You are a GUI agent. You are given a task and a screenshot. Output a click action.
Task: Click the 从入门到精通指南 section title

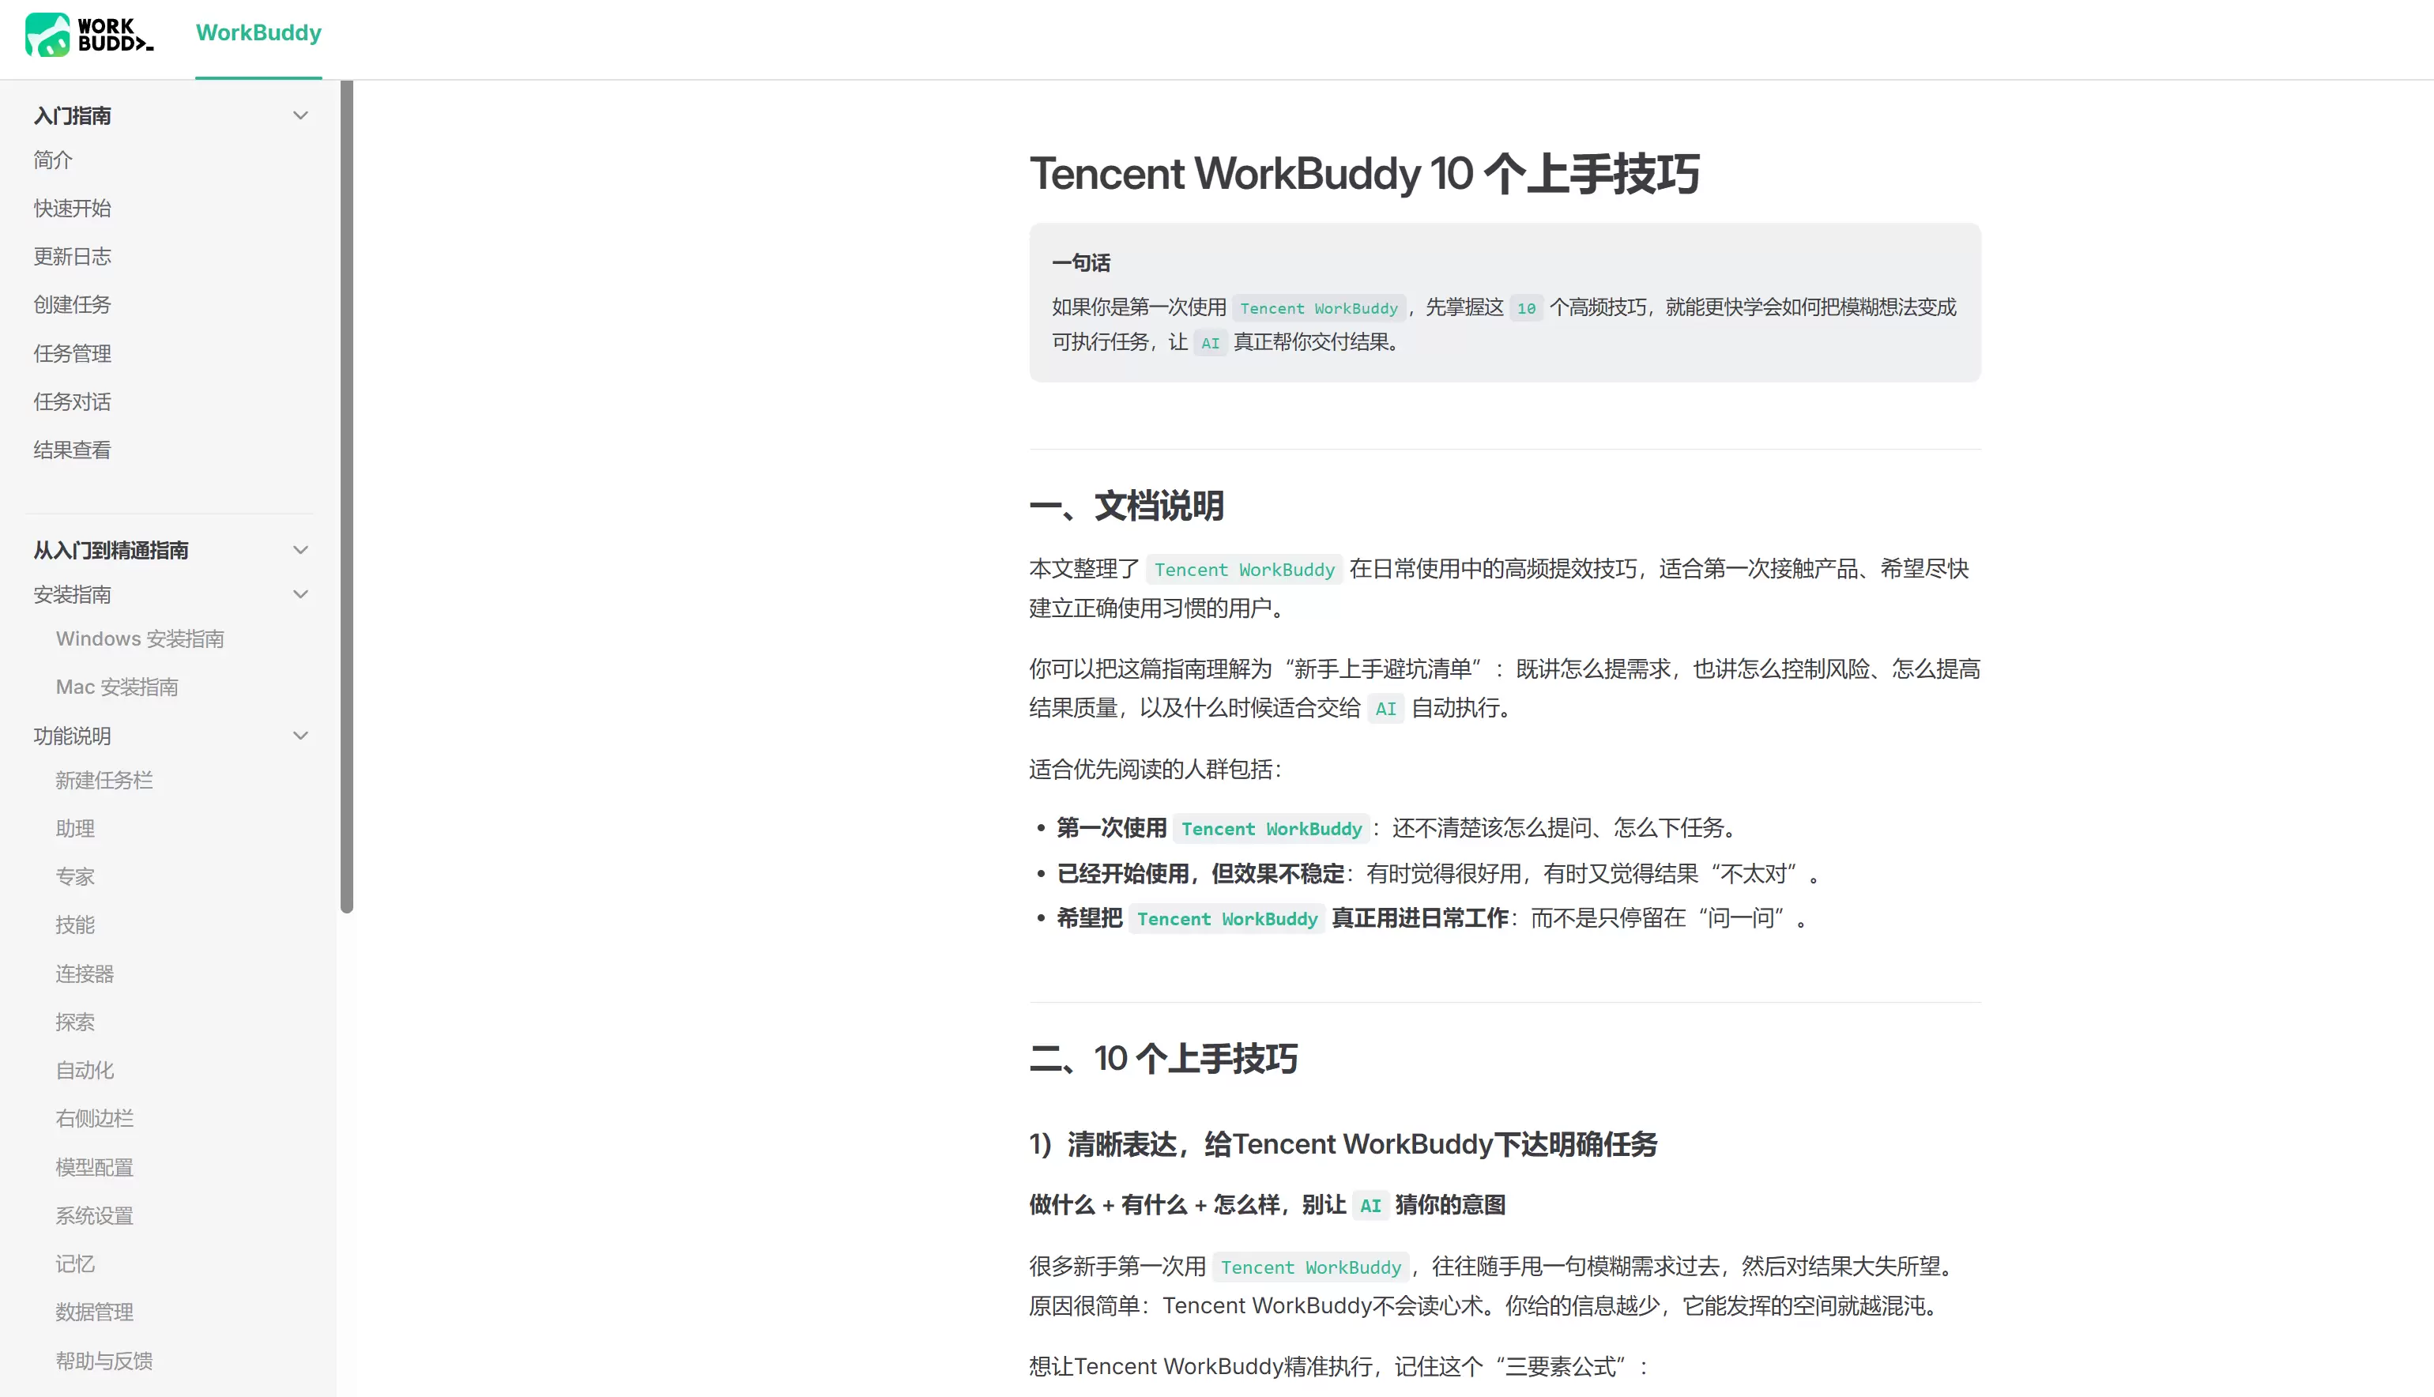click(111, 550)
